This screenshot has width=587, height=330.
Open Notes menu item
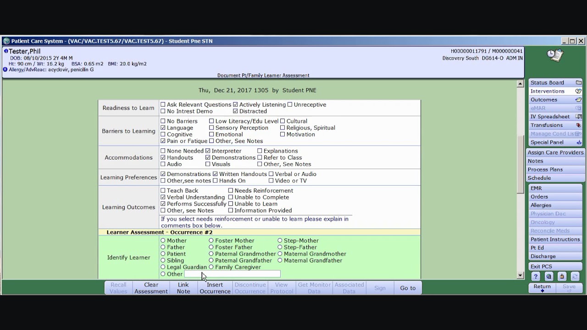(x=555, y=161)
